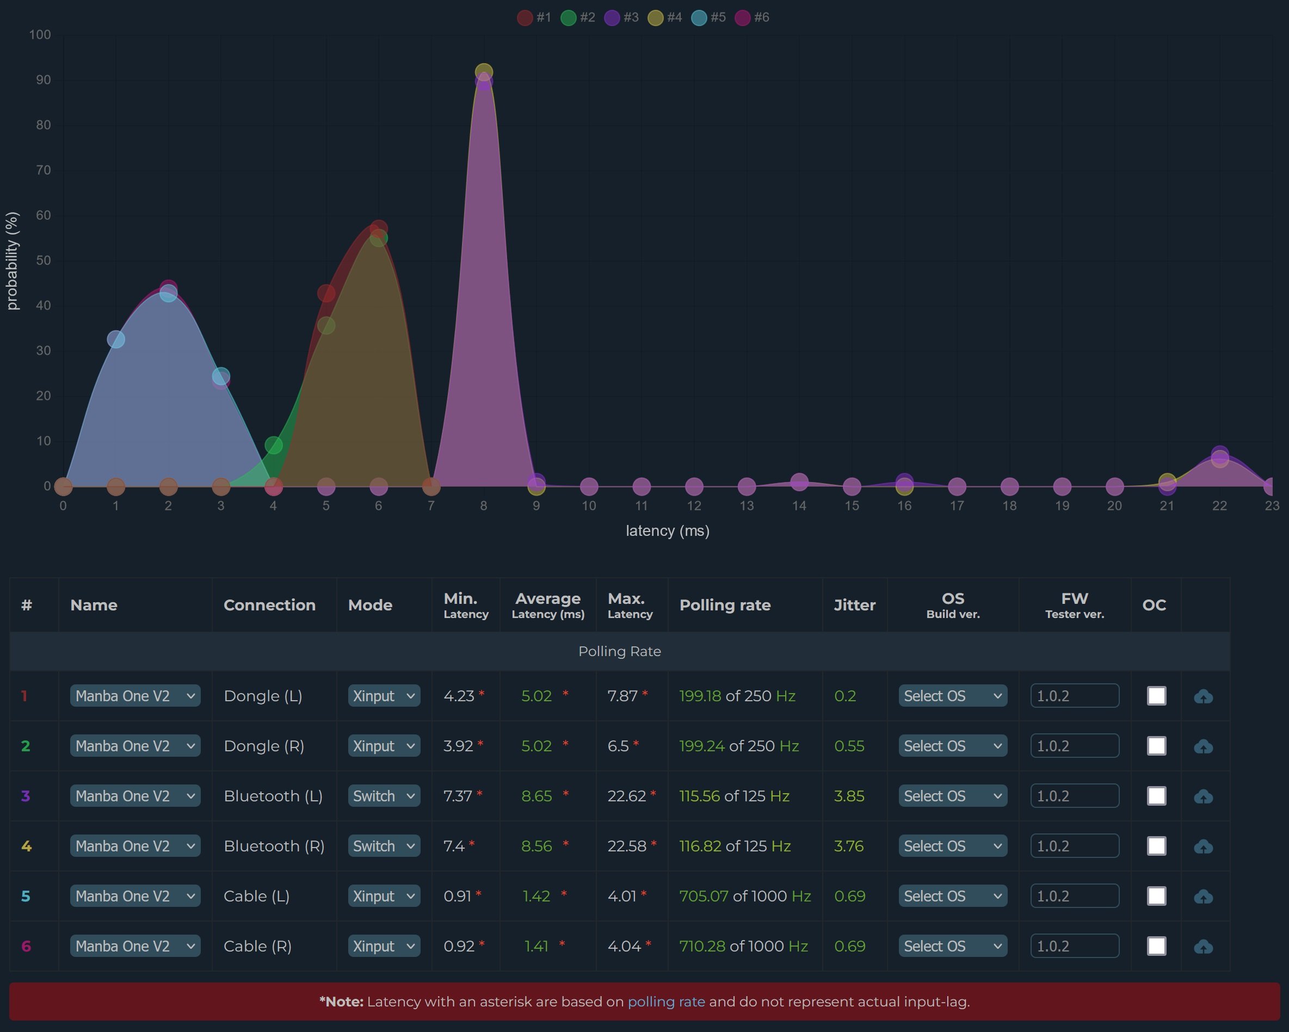Change Xinput mode for Cable (R) row
The width and height of the screenshot is (1289, 1032).
click(x=384, y=946)
